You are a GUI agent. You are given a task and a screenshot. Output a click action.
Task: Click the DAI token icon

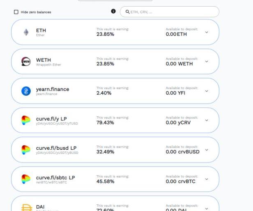pyautogui.click(x=27, y=207)
